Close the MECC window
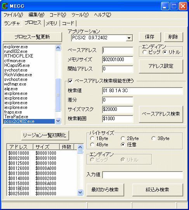189x210 pixels. click(183, 6)
